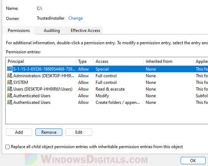The image size is (208, 166).
Task: Sort by the Inherited from column header
Action: [168, 61]
